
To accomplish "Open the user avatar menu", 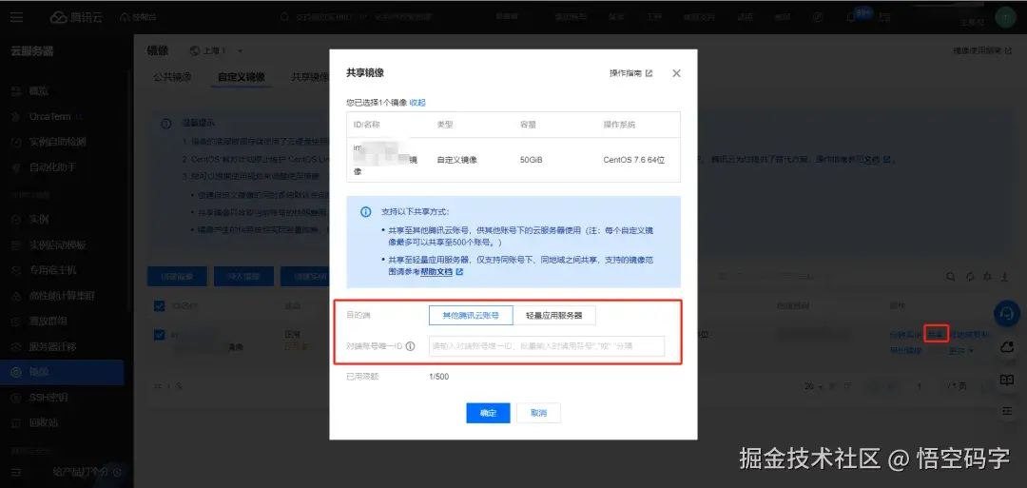I will [x=1005, y=17].
